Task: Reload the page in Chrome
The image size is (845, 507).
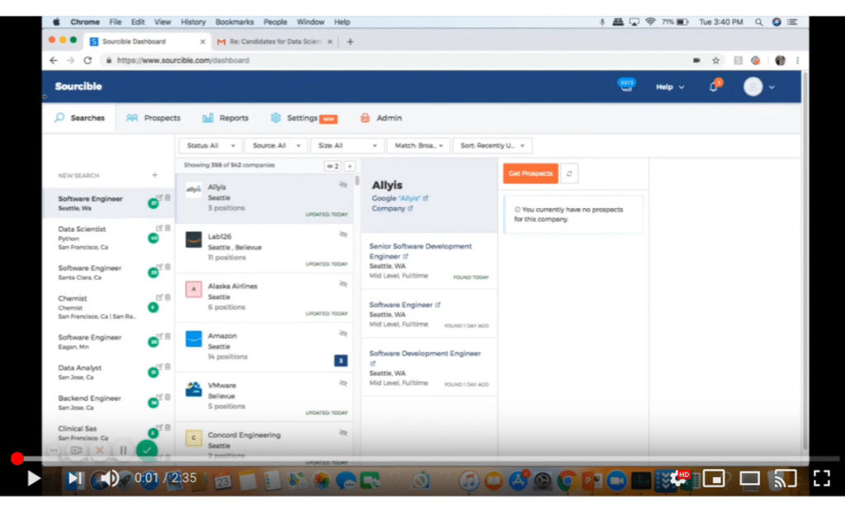Action: (87, 60)
